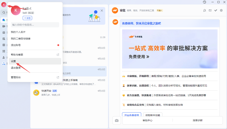Click the 机器人 tag in chat header
The image size is (227, 129).
pyautogui.click(x=160, y=10)
